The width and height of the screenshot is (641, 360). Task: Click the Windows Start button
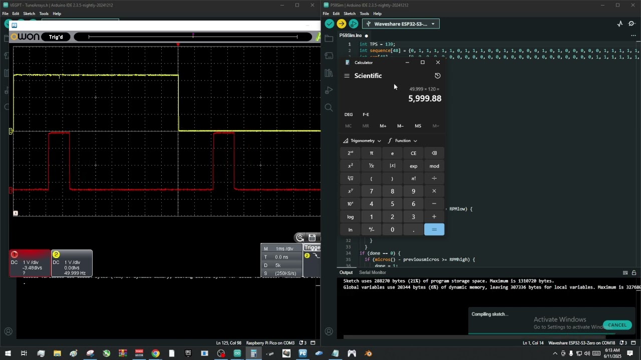click(8, 353)
